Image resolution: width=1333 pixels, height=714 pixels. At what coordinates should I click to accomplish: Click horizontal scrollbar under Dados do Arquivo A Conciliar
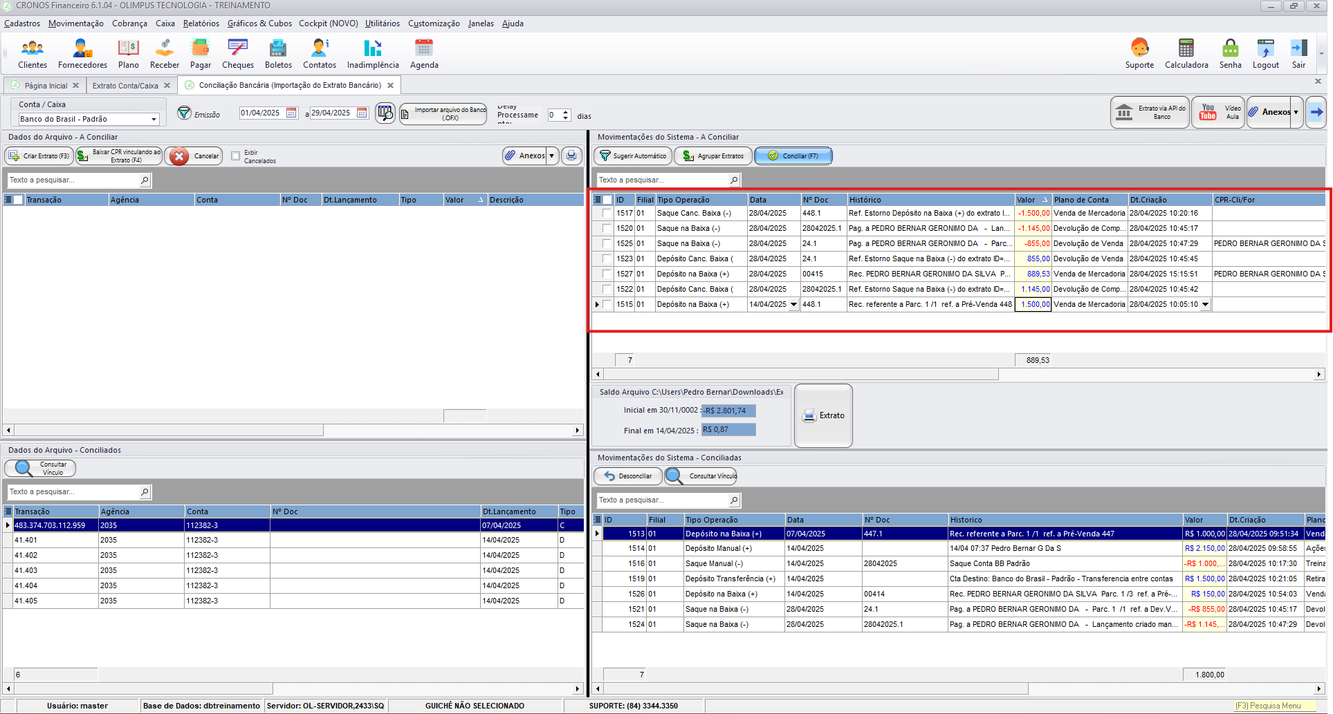pyautogui.click(x=168, y=430)
